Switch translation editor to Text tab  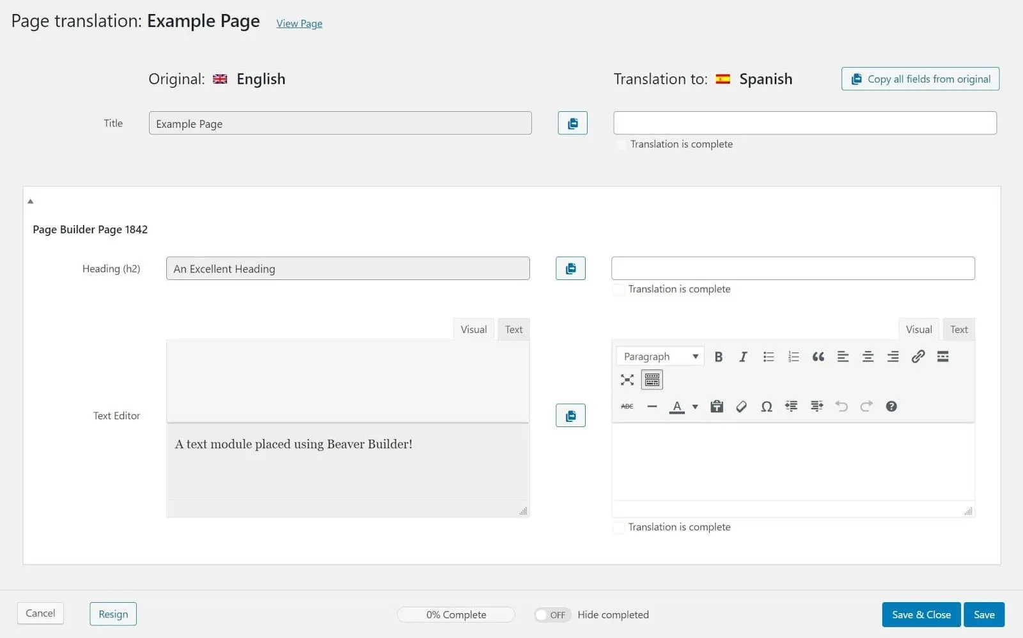pos(959,330)
